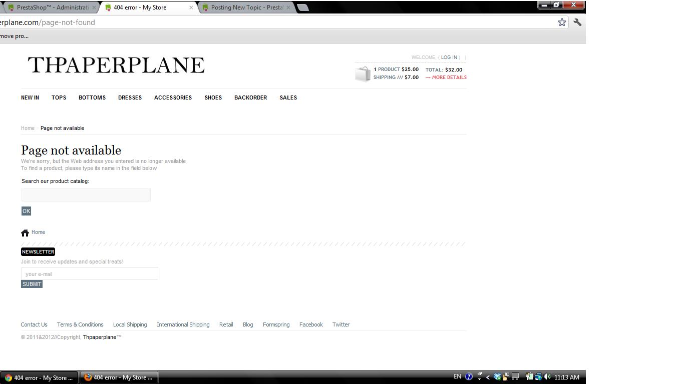This screenshot has width=684, height=384.
Task: Click the 'SHIPPING /// $7.00' cart text
Action: pyautogui.click(x=396, y=77)
